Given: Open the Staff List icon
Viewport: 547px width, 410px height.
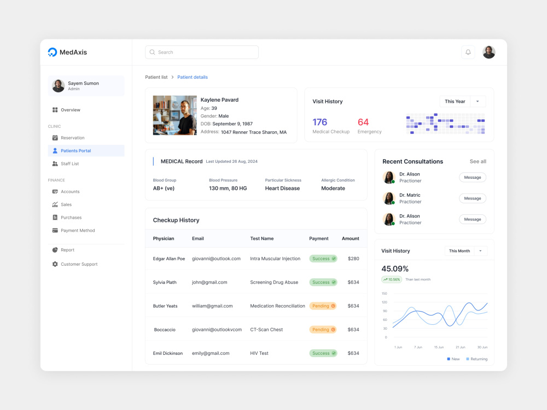Looking at the screenshot, I should [x=56, y=163].
